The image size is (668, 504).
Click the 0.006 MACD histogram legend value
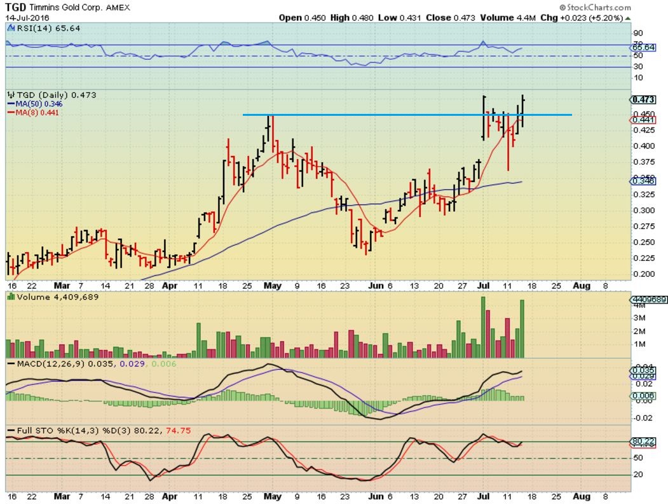point(164,364)
